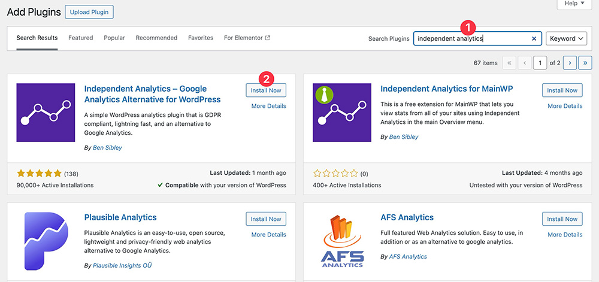599x282 pixels.
Task: Expand the Help panel
Action: point(576,4)
